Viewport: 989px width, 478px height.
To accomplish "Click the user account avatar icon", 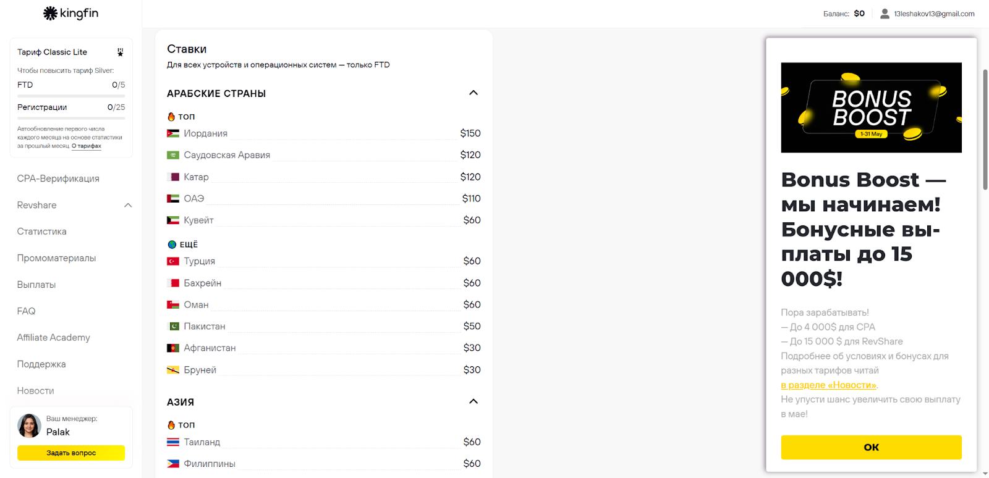I will click(x=885, y=14).
